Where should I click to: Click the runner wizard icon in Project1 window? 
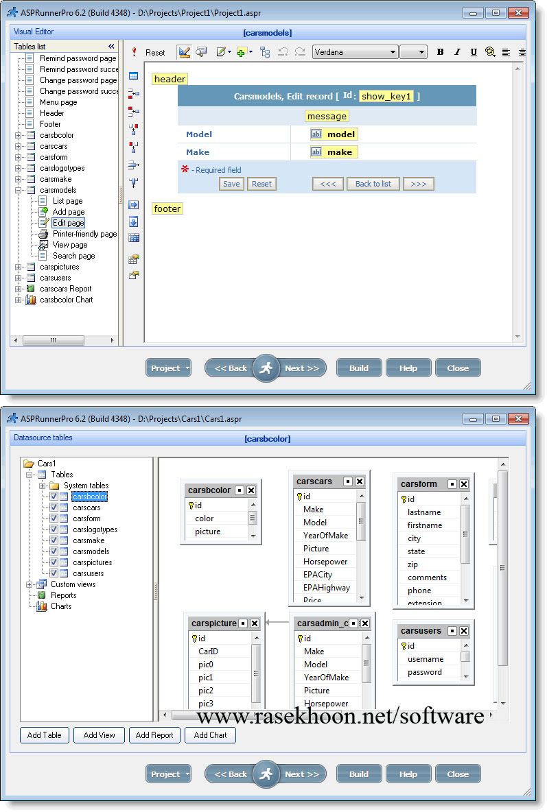(266, 368)
